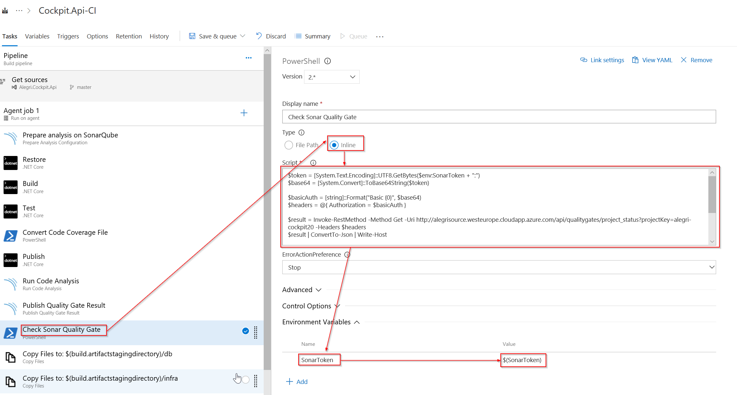The height and width of the screenshot is (395, 737).
Task: Select the Inline radio button
Action: (x=334, y=145)
